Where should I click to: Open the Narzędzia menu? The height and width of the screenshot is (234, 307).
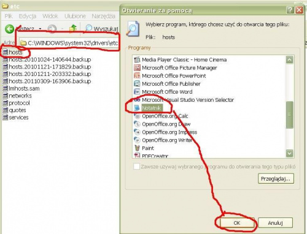[103, 16]
